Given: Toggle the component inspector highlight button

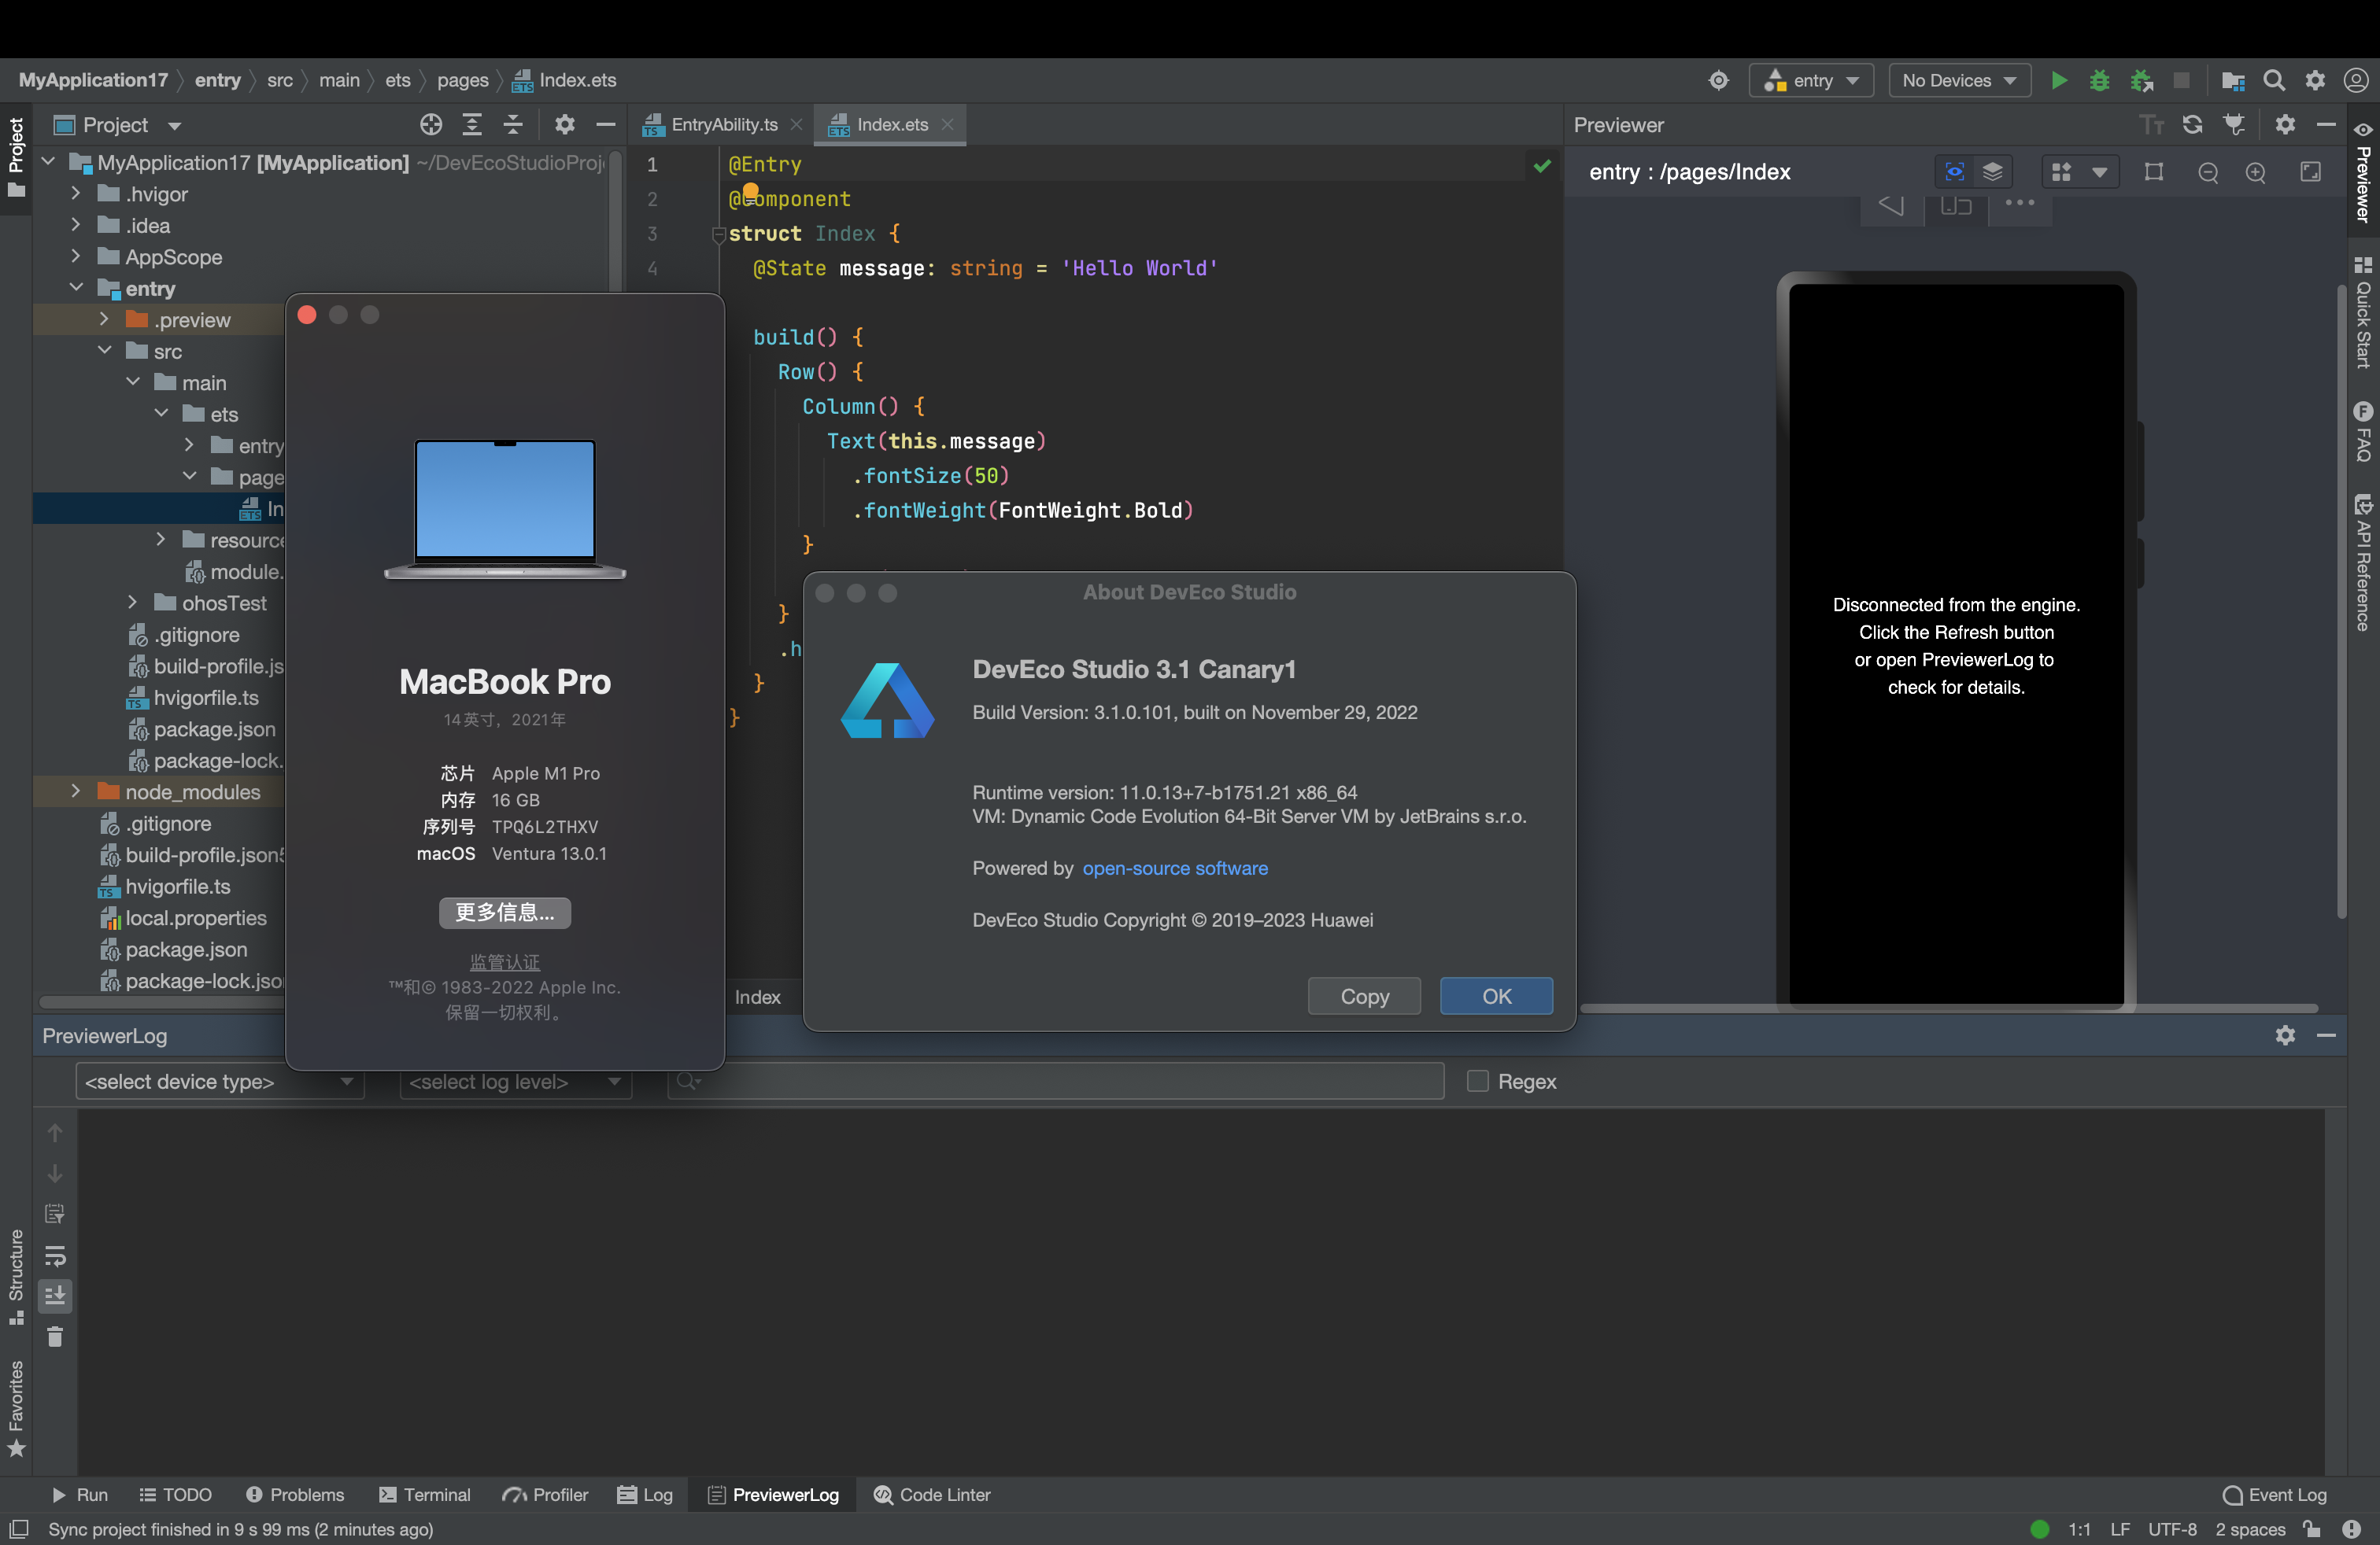Looking at the screenshot, I should pyautogui.click(x=1954, y=172).
